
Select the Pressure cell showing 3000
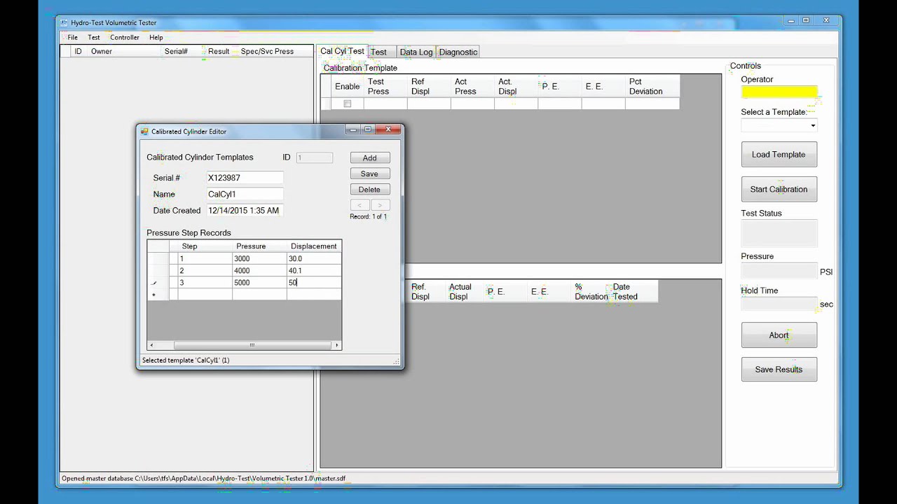pos(259,258)
